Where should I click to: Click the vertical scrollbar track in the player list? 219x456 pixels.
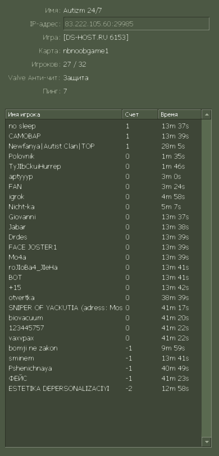207,278
